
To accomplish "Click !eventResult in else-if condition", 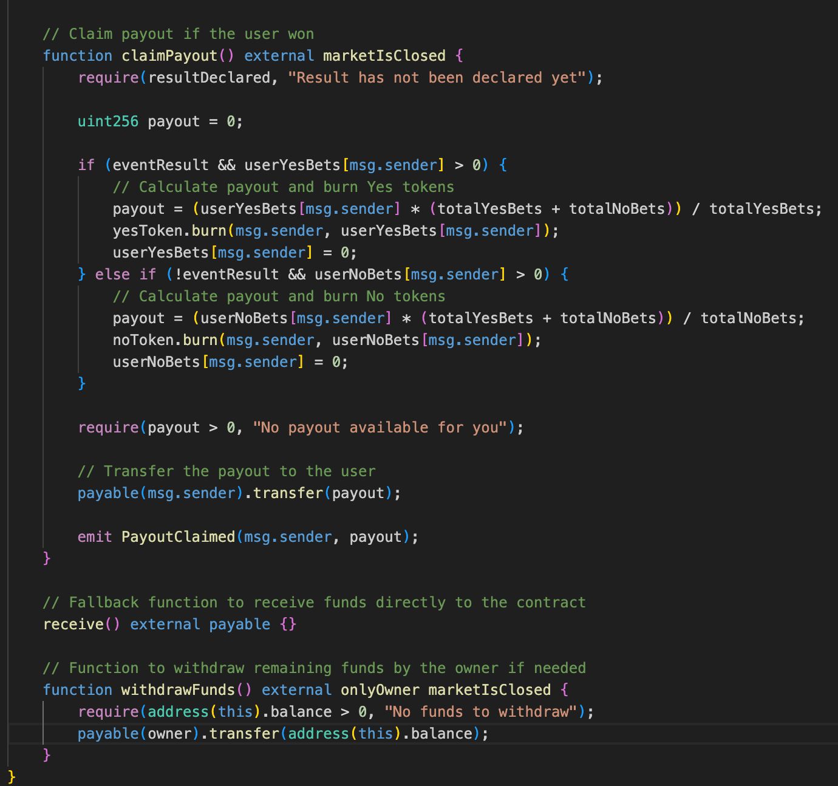I will [x=227, y=275].
